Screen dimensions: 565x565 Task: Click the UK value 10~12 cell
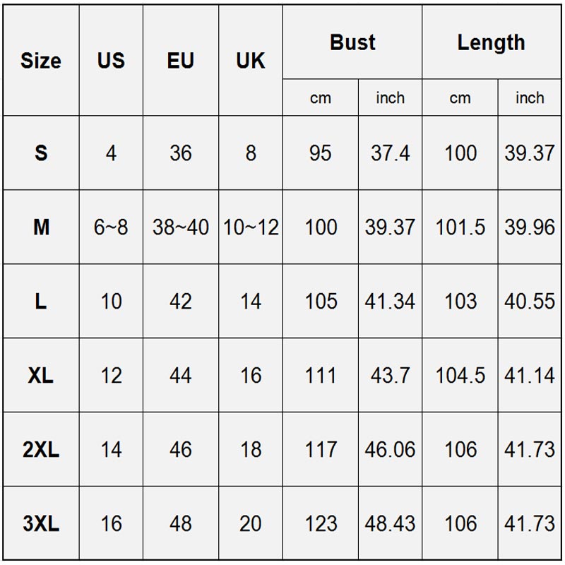pos(251,227)
